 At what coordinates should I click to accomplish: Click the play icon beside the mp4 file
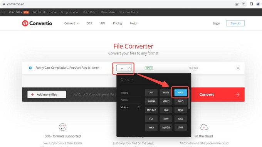point(30,68)
